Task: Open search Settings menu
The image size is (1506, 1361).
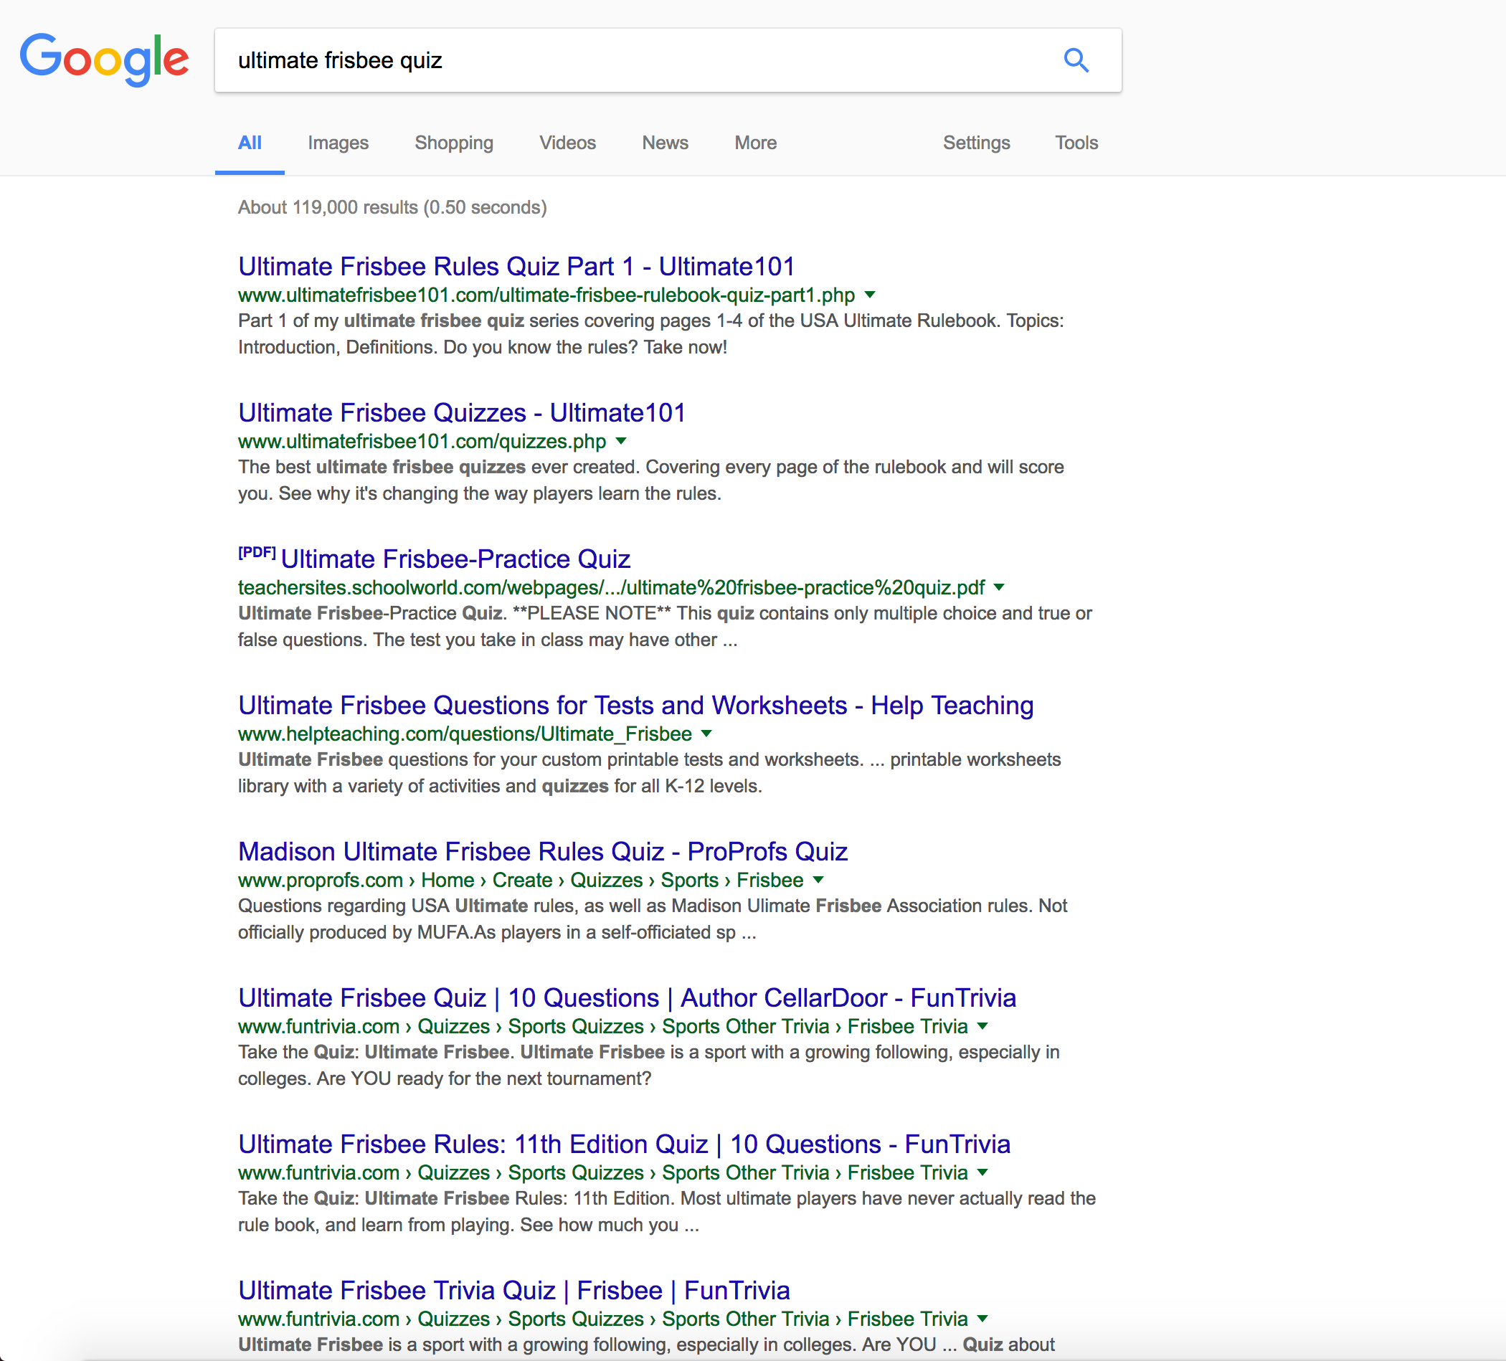Action: (x=975, y=143)
